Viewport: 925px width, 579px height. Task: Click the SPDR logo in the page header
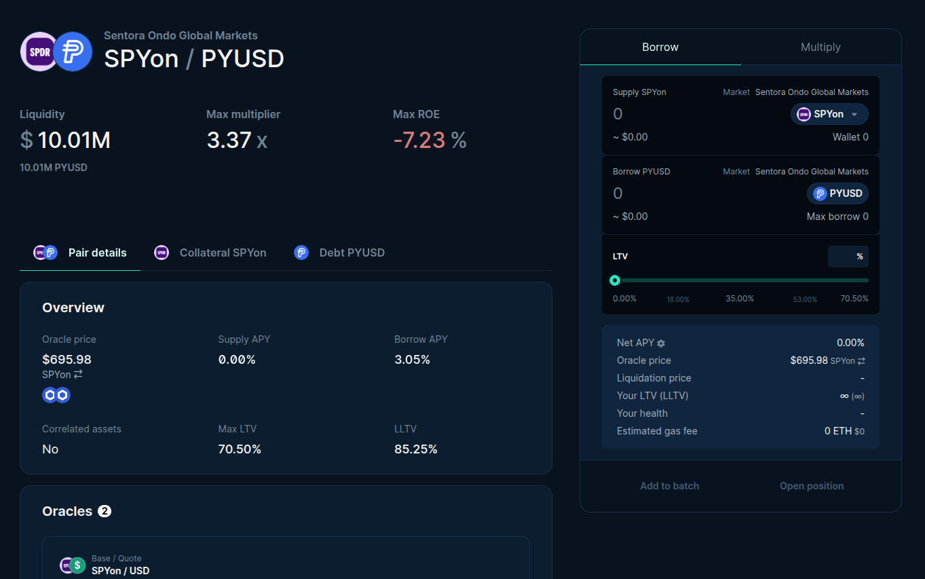[x=39, y=52]
